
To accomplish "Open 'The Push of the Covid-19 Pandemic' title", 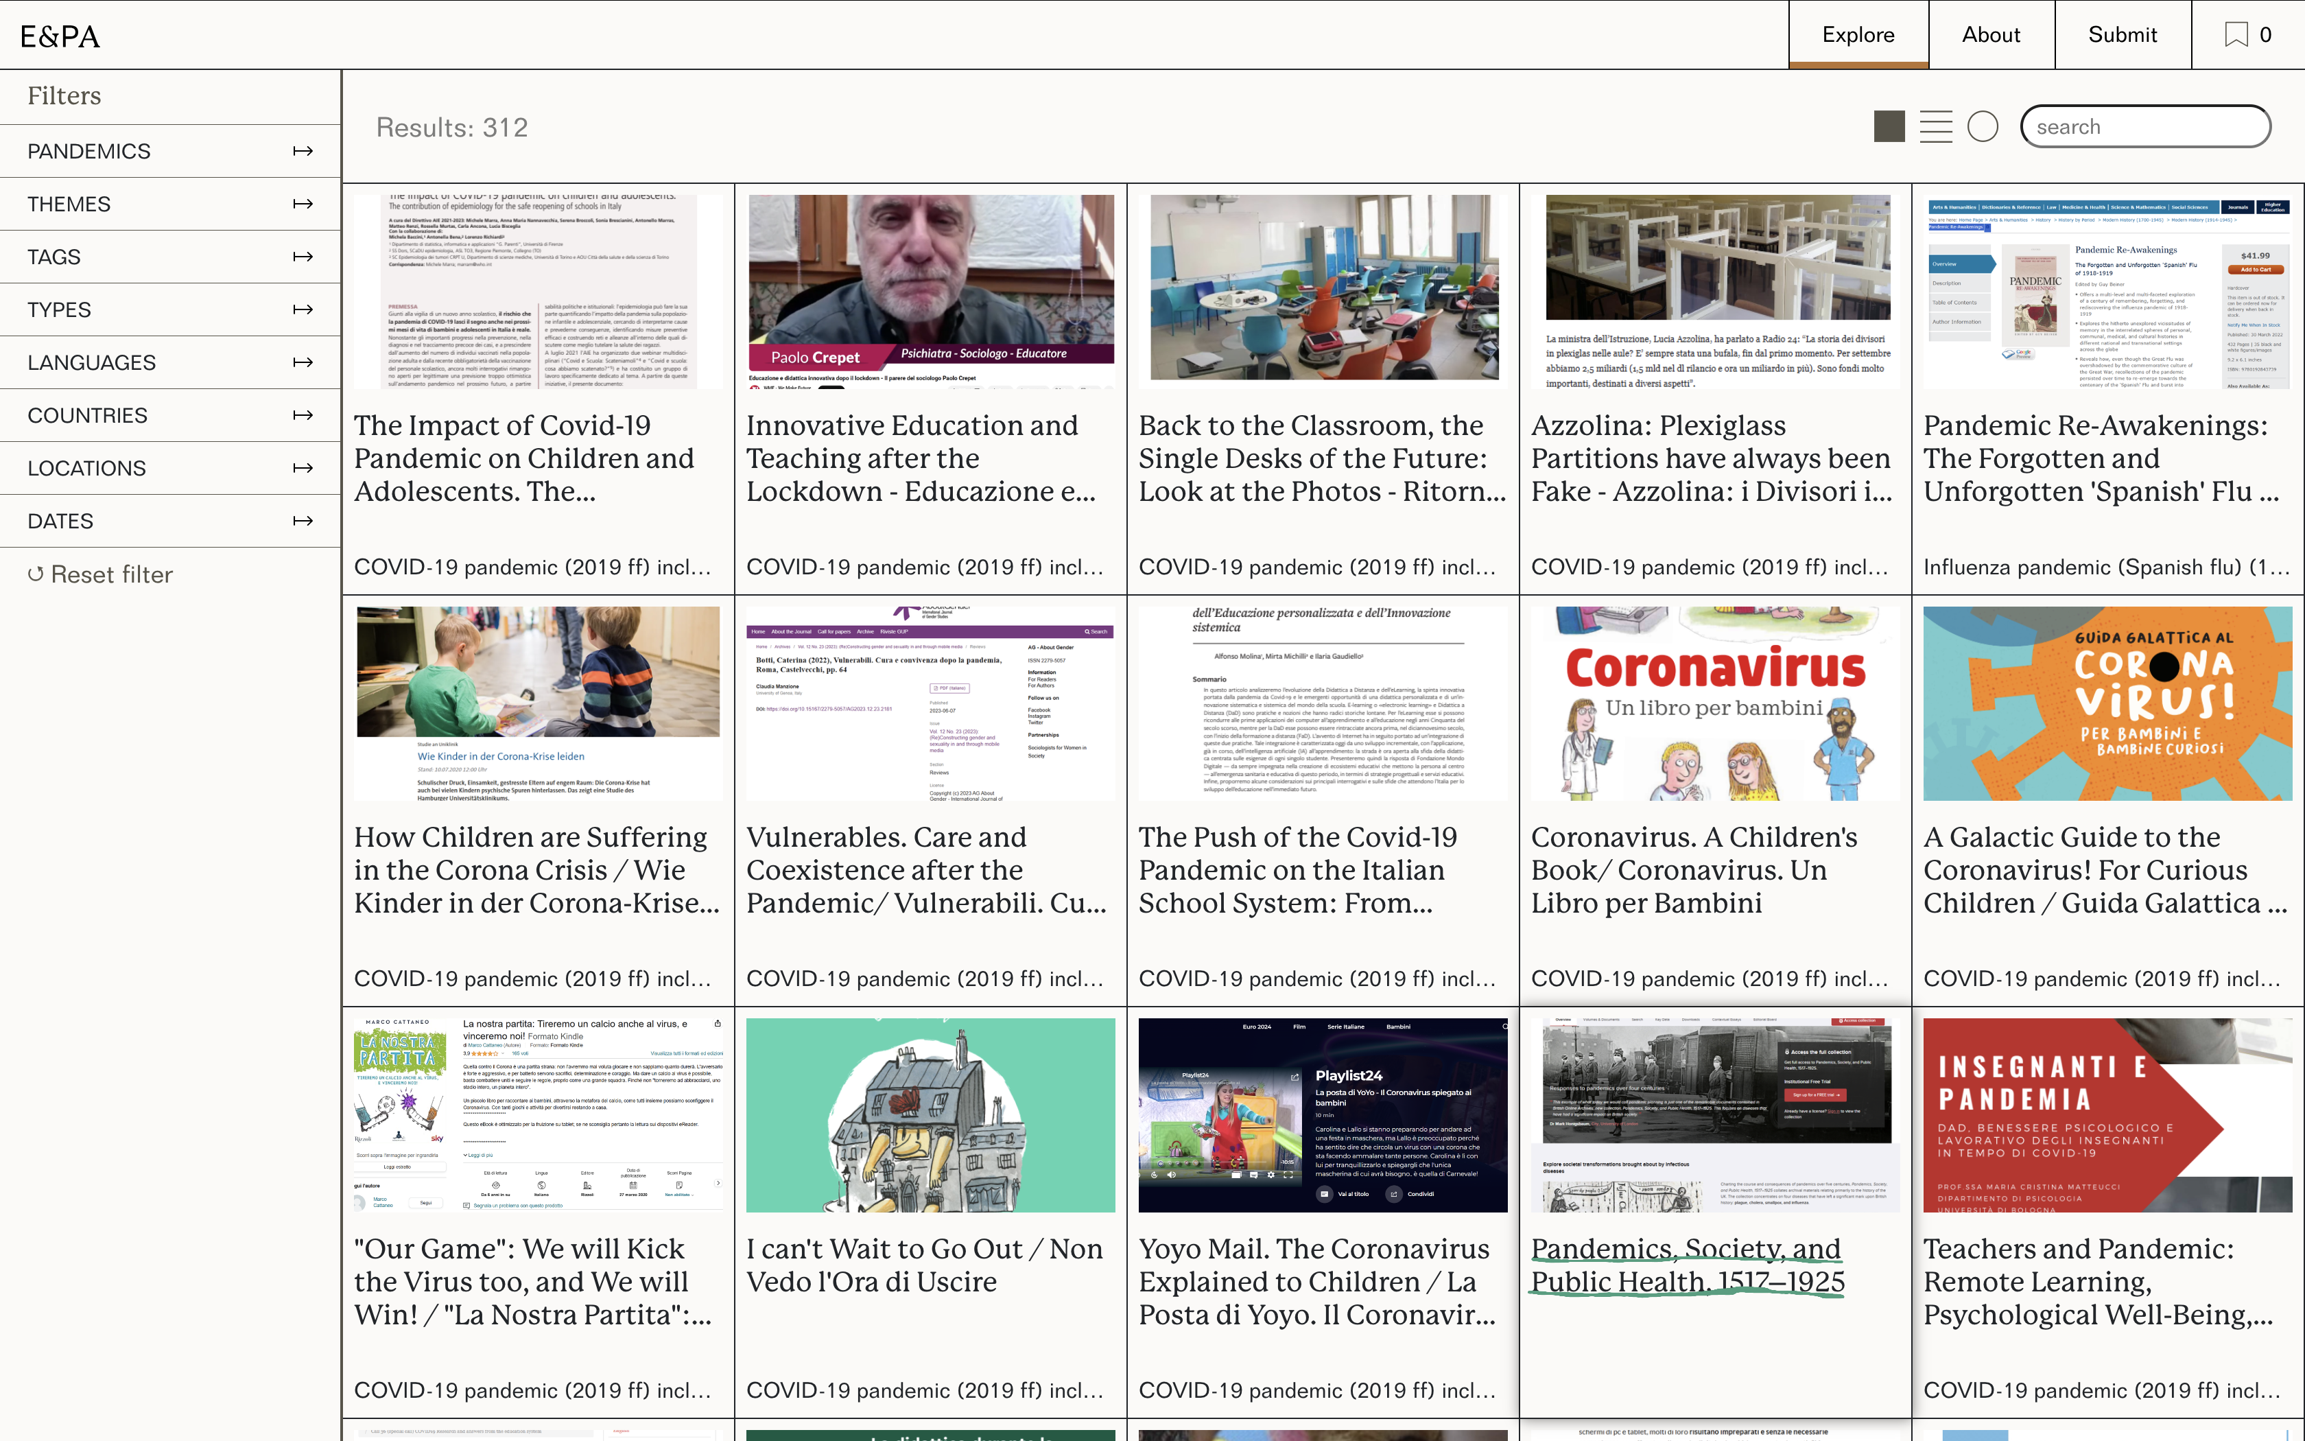I will tap(1298, 870).
